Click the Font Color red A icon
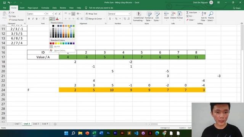 point(57,19)
